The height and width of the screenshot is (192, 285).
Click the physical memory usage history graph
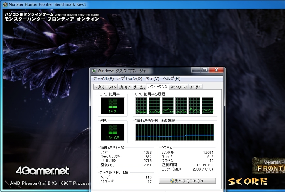tap(175, 132)
